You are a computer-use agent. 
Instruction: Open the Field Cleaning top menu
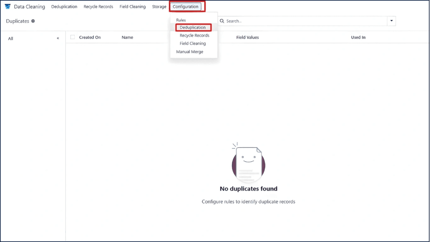(x=133, y=7)
